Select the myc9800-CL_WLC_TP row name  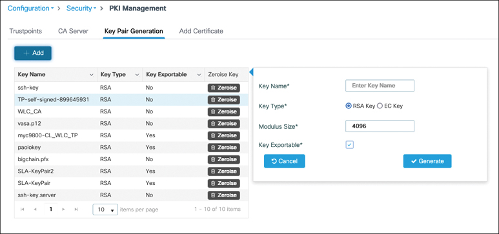[x=48, y=135]
